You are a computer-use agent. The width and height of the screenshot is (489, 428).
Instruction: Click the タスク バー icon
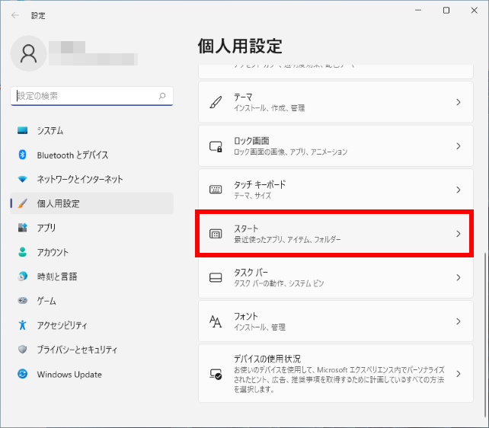pos(216,277)
